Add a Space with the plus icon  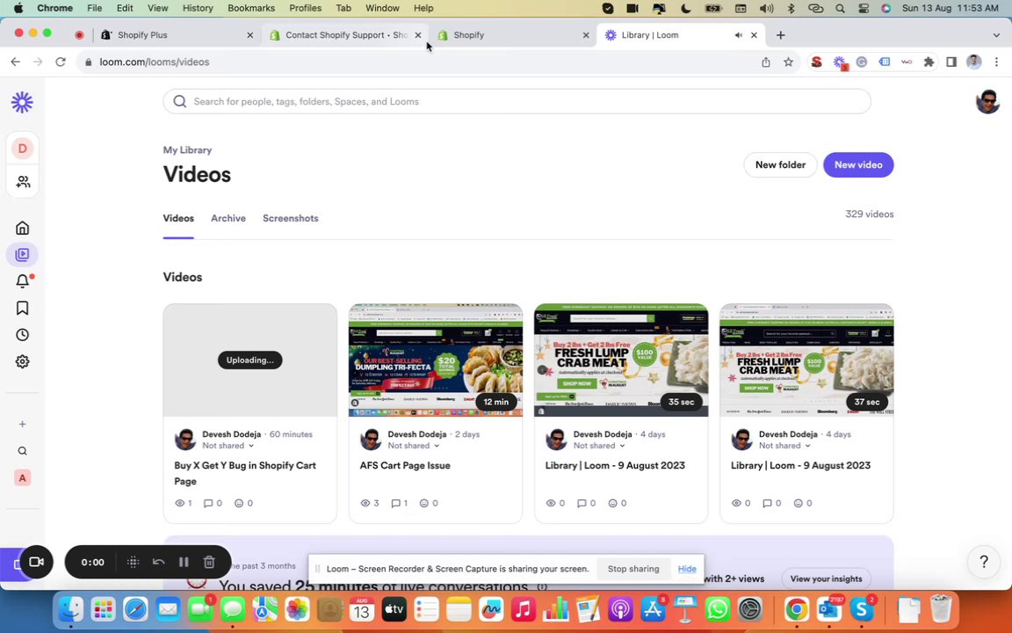point(23,425)
